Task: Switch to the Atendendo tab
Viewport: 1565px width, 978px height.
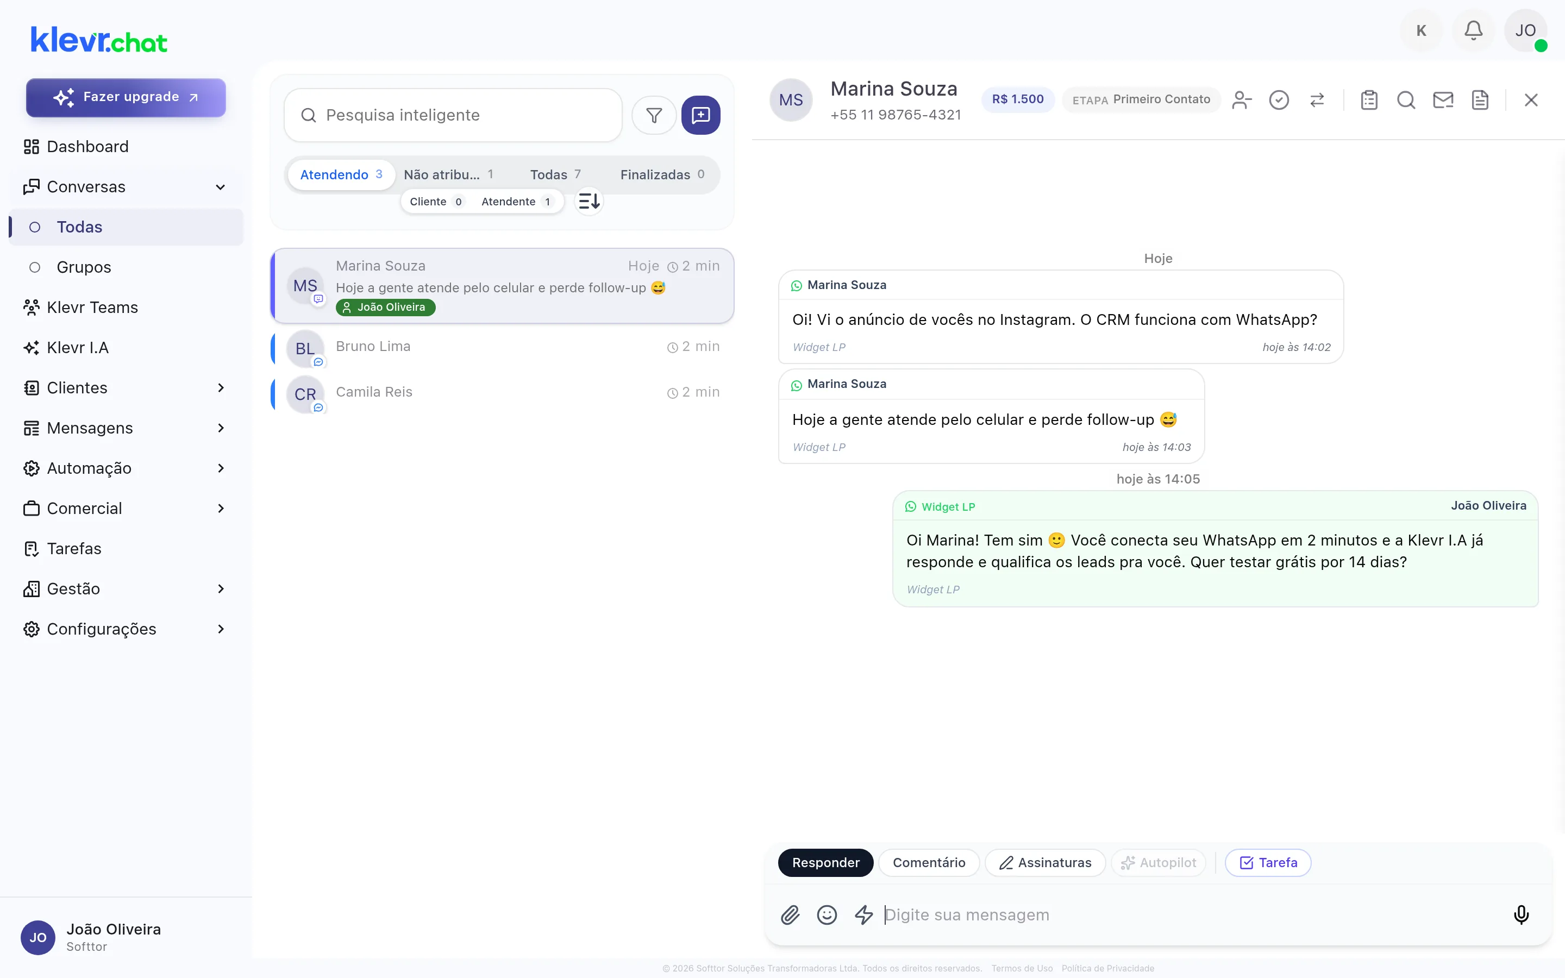Action: coord(341,174)
